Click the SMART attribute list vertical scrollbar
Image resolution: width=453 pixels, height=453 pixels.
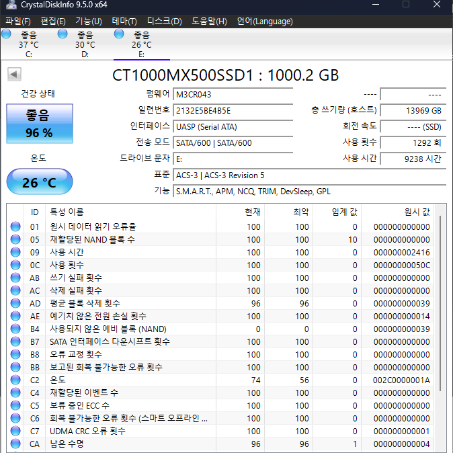coord(440,303)
